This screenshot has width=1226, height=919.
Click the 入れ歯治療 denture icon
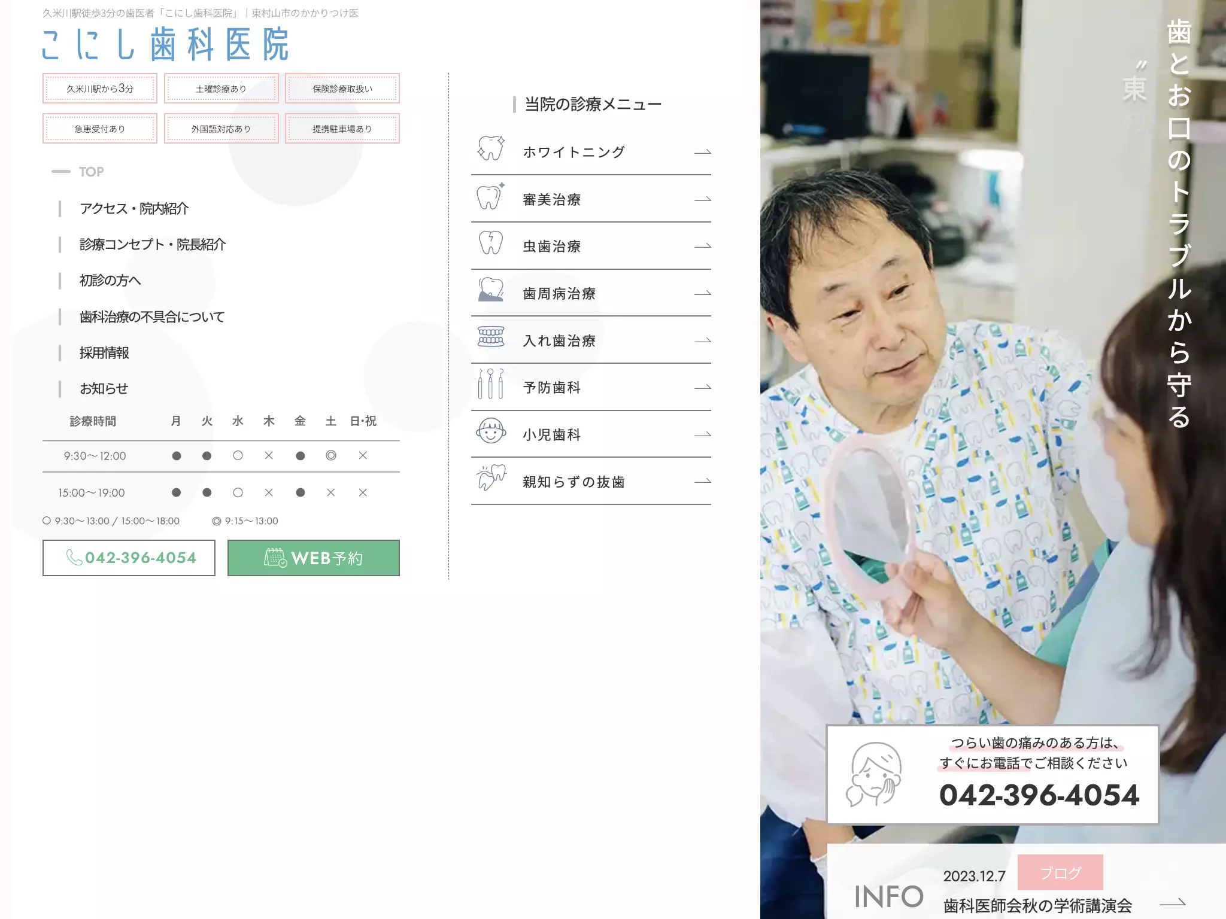pos(491,337)
